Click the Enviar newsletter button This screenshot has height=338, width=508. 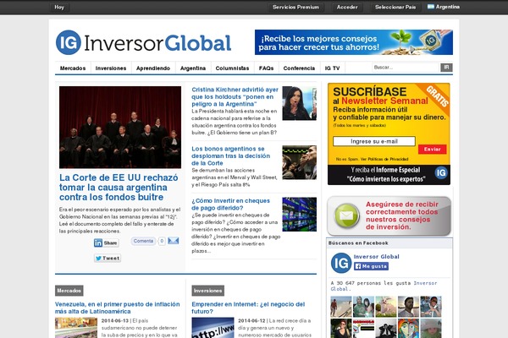430,149
